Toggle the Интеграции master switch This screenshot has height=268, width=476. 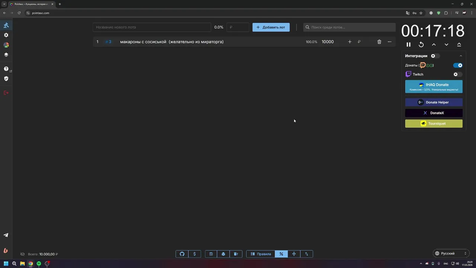pos(435,56)
